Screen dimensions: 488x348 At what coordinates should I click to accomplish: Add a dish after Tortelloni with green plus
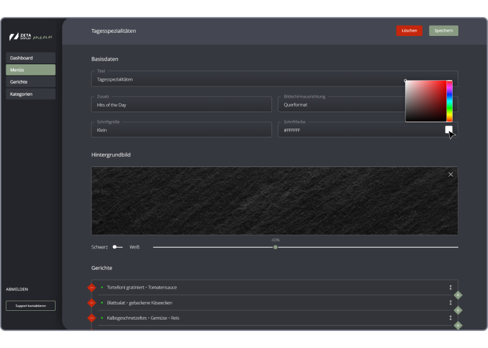coord(458,295)
